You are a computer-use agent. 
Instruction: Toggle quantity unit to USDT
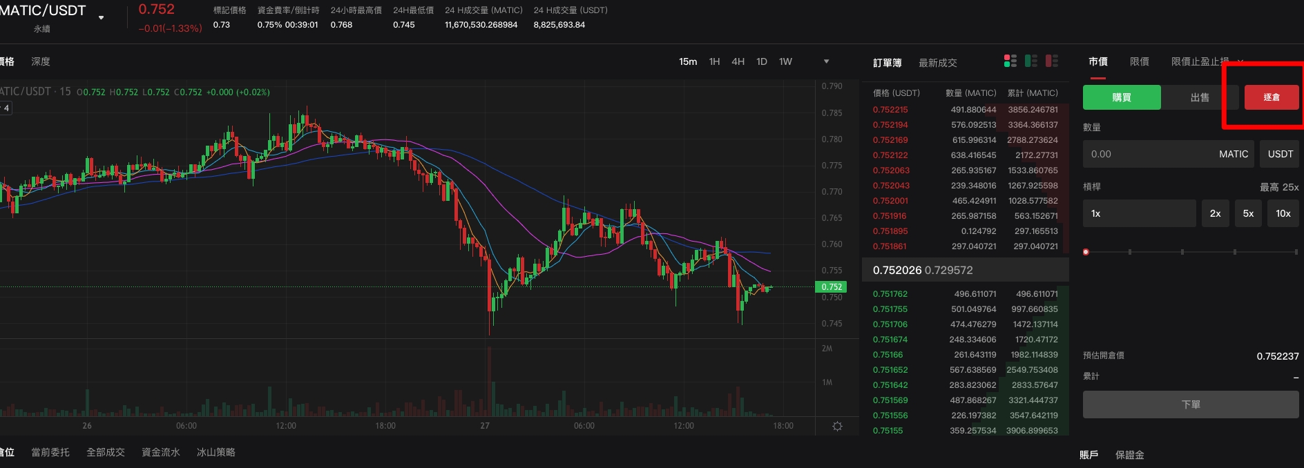tap(1280, 154)
